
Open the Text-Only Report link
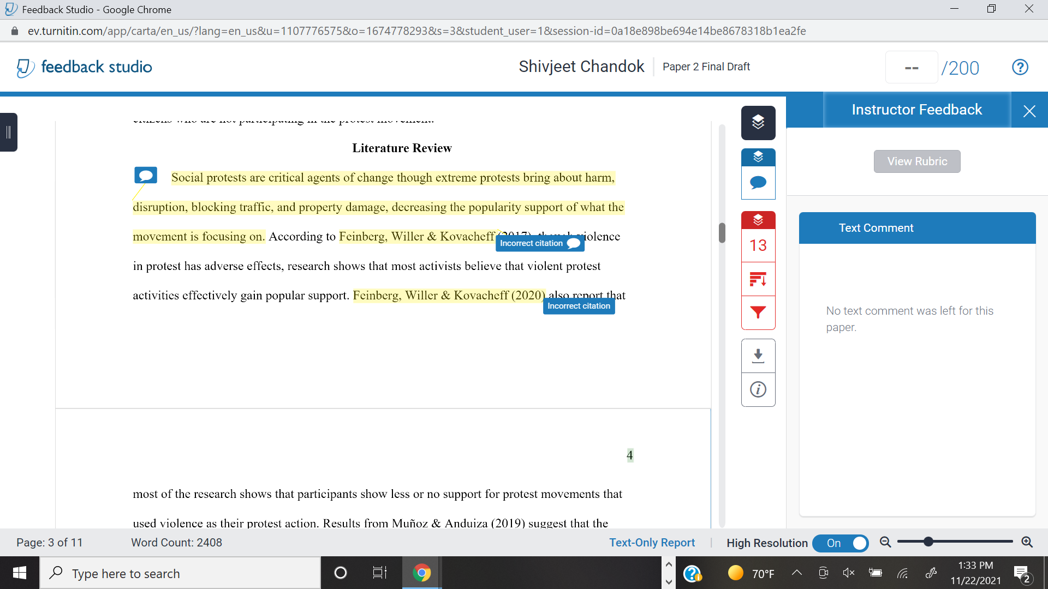(652, 543)
